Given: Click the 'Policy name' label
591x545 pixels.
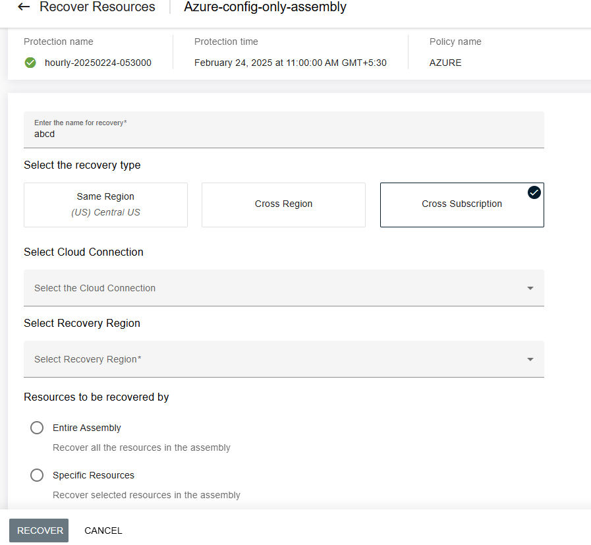Looking at the screenshot, I should click(455, 42).
